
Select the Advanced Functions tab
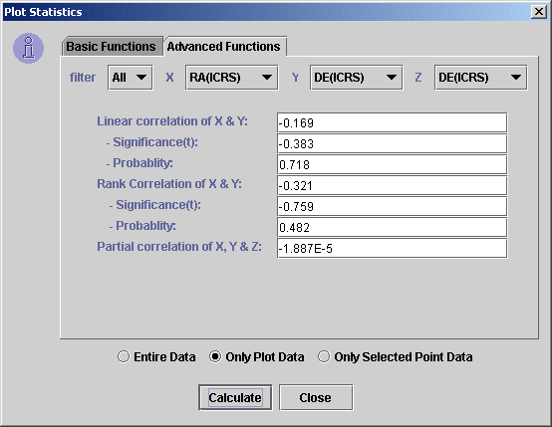[x=224, y=47]
